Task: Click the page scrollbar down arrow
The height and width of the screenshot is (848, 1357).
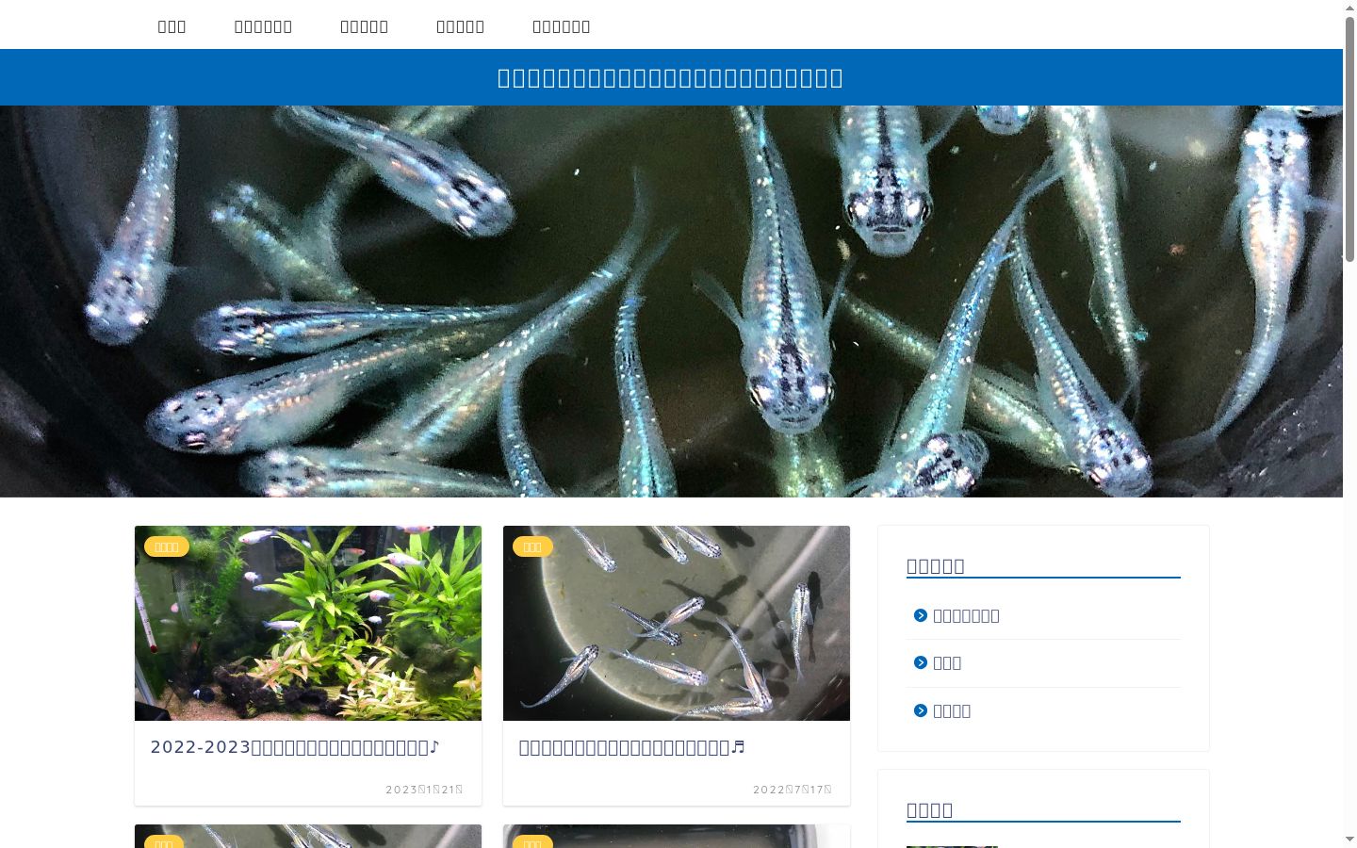Action: pyautogui.click(x=1349, y=840)
